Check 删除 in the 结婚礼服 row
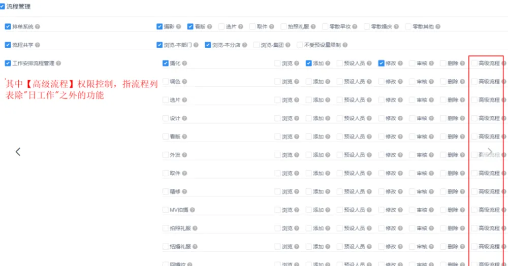This screenshot has height=266, width=508. (x=443, y=247)
